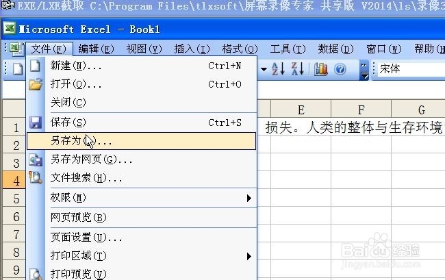Expand the 权限(M) submenu

(142, 198)
